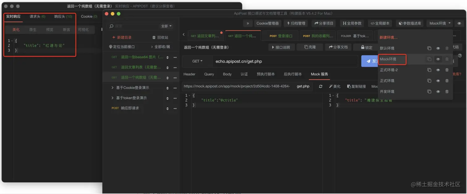This screenshot has width=467, height=194.
Task: Click the eye icon beside Mock环境 dropdown
Action: pos(459,23)
